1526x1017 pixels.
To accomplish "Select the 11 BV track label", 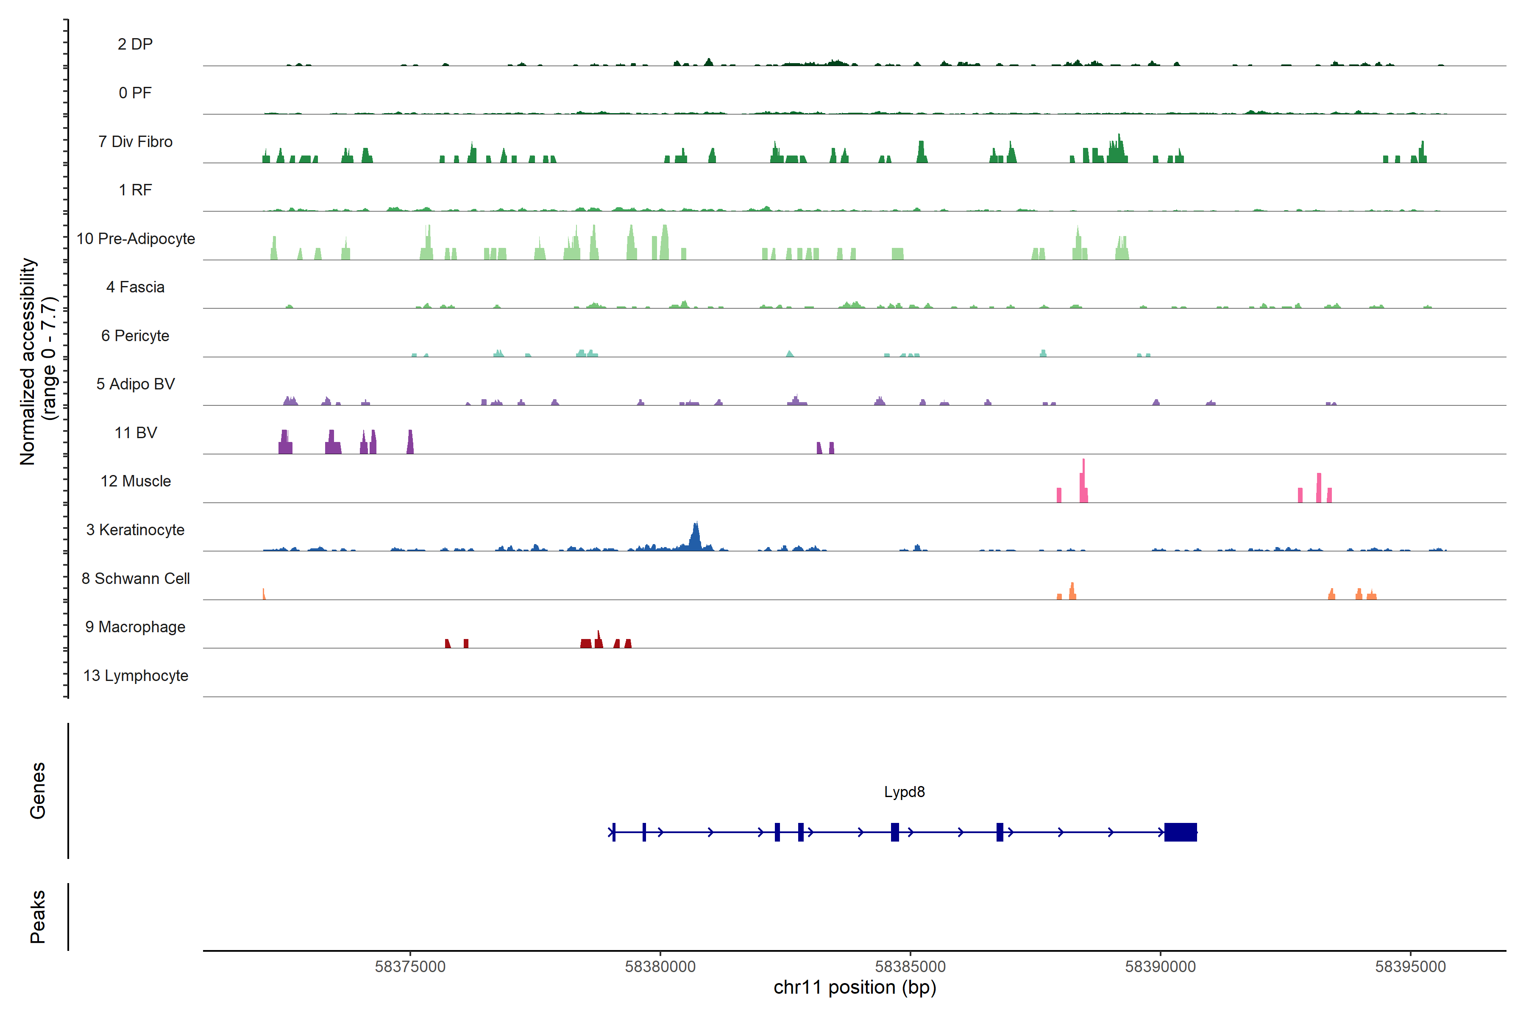I will click(x=136, y=433).
